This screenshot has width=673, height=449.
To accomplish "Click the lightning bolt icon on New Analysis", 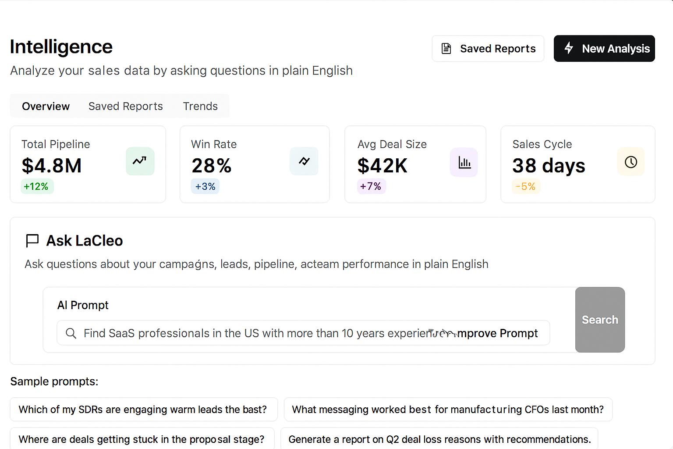I will 569,48.
